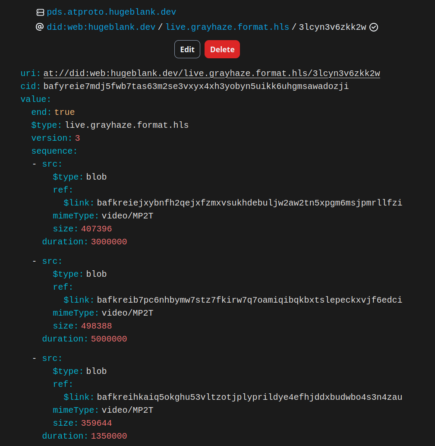Click the record key 3lcyn3v6zkk2w
The image size is (435, 446).
(x=332, y=27)
